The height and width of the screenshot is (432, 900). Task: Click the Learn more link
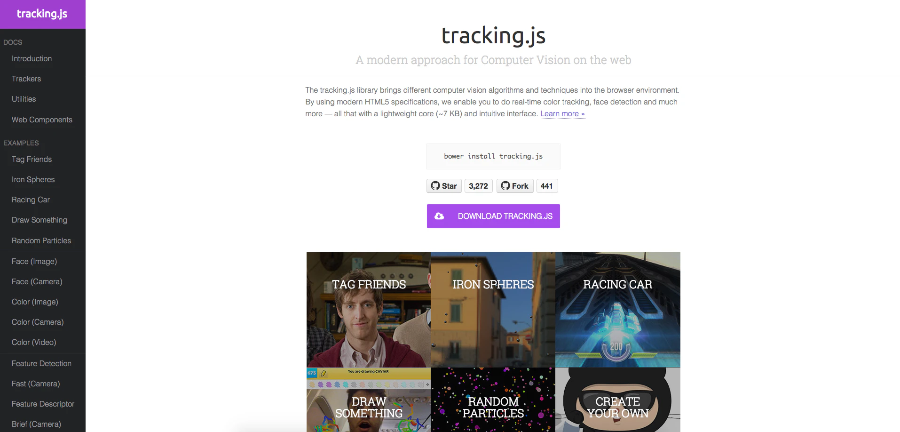click(562, 114)
